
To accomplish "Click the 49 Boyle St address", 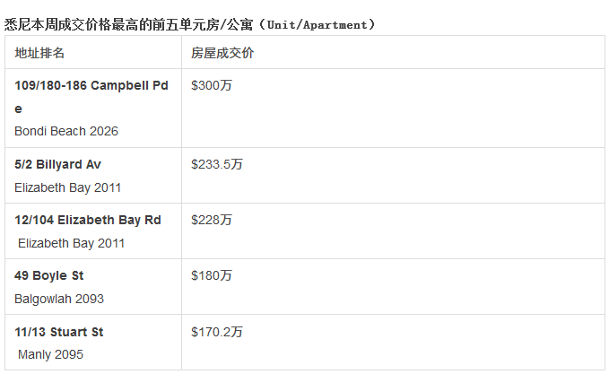I will click(x=49, y=275).
